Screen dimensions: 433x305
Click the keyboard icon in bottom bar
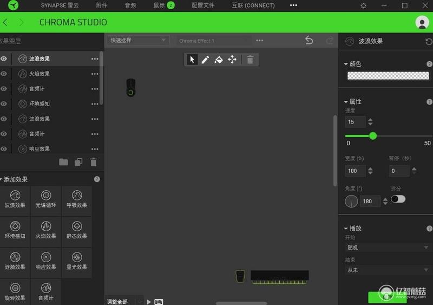pyautogui.click(x=159, y=301)
